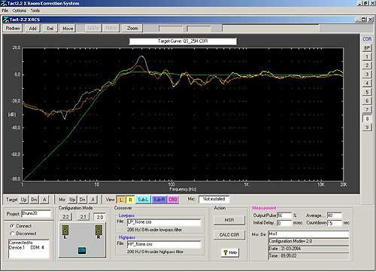Select the Connect radio button
Screen dimensions: 376x272
pos(12,226)
